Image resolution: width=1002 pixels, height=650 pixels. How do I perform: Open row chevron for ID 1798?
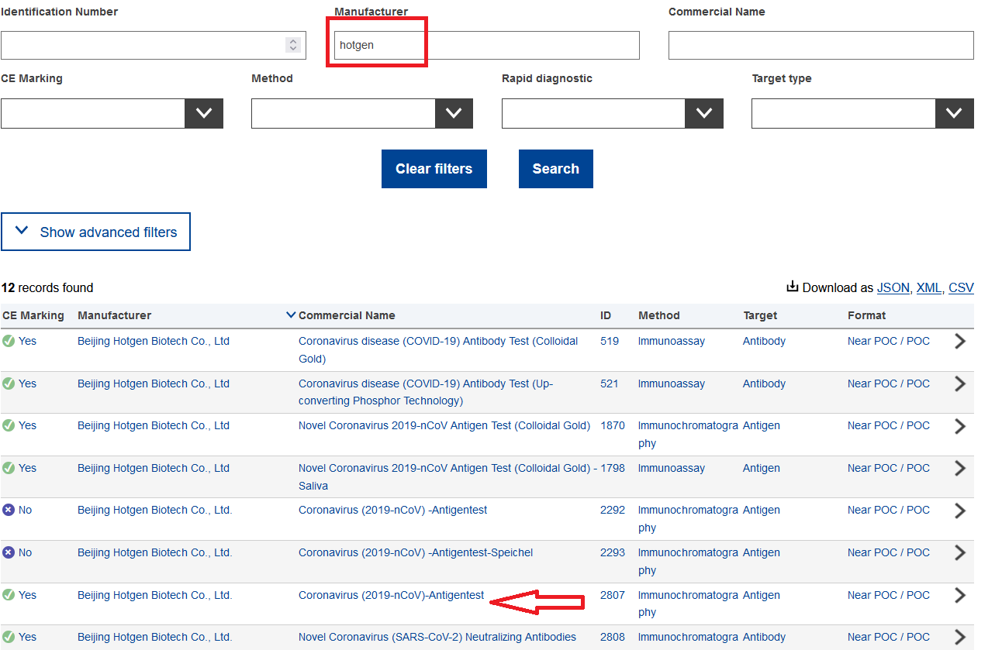(x=960, y=468)
